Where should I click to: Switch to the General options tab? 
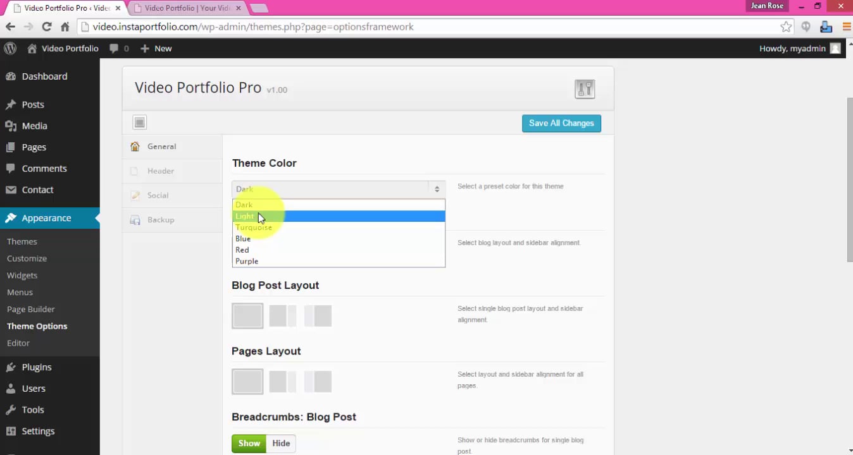(x=172, y=147)
